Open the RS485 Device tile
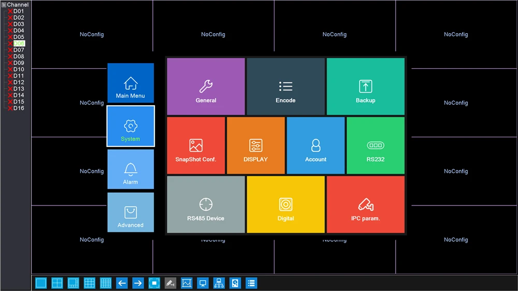This screenshot has width=518, height=291. point(206,205)
